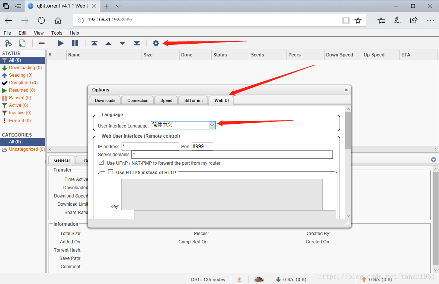Click the add torrent link icon
This screenshot has height=284, width=439.
click(x=8, y=43)
